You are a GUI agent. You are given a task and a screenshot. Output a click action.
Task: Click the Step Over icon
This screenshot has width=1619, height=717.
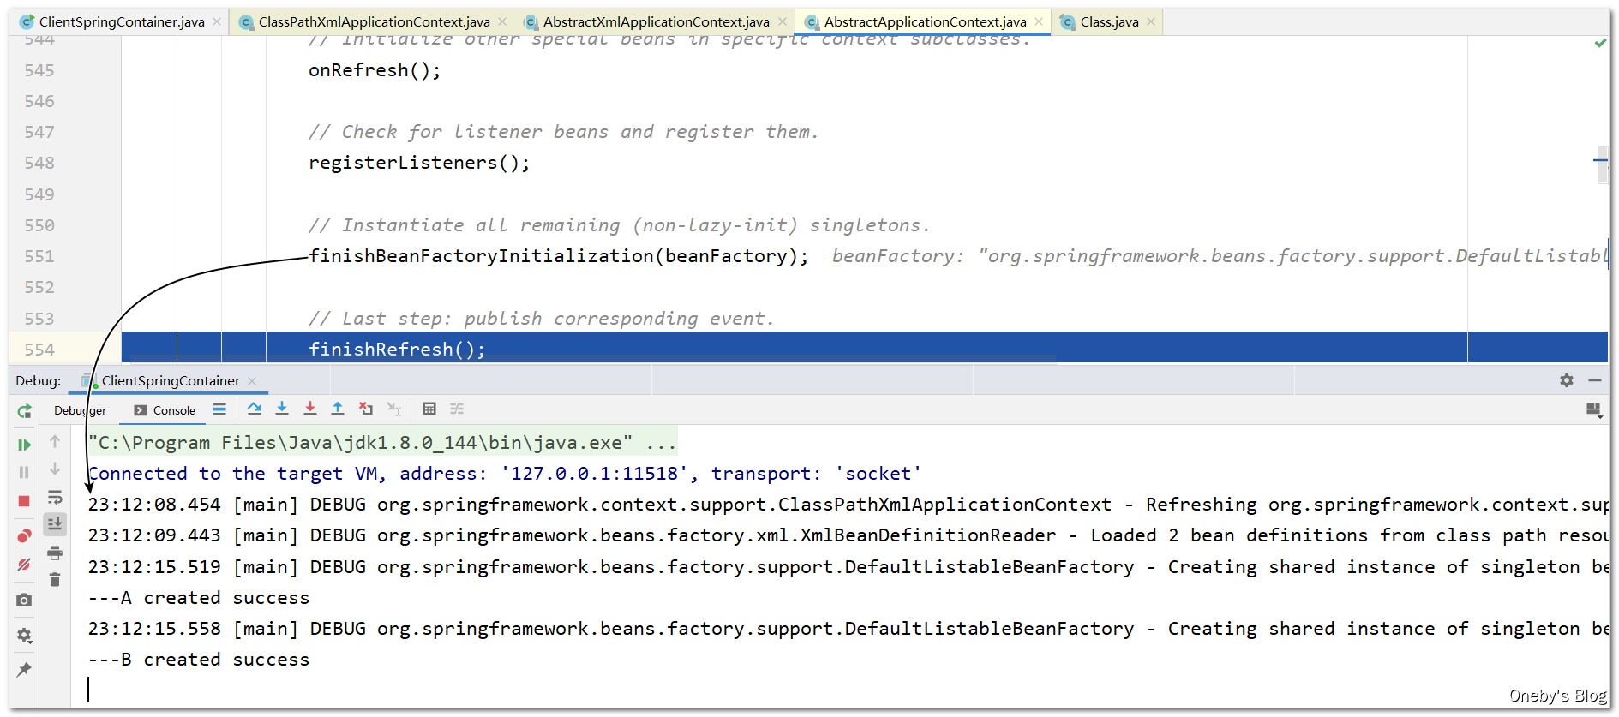click(x=255, y=409)
